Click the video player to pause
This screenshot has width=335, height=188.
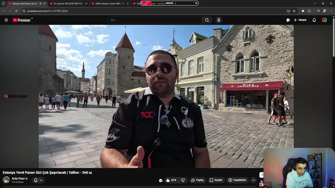pyautogui.click(x=166, y=96)
